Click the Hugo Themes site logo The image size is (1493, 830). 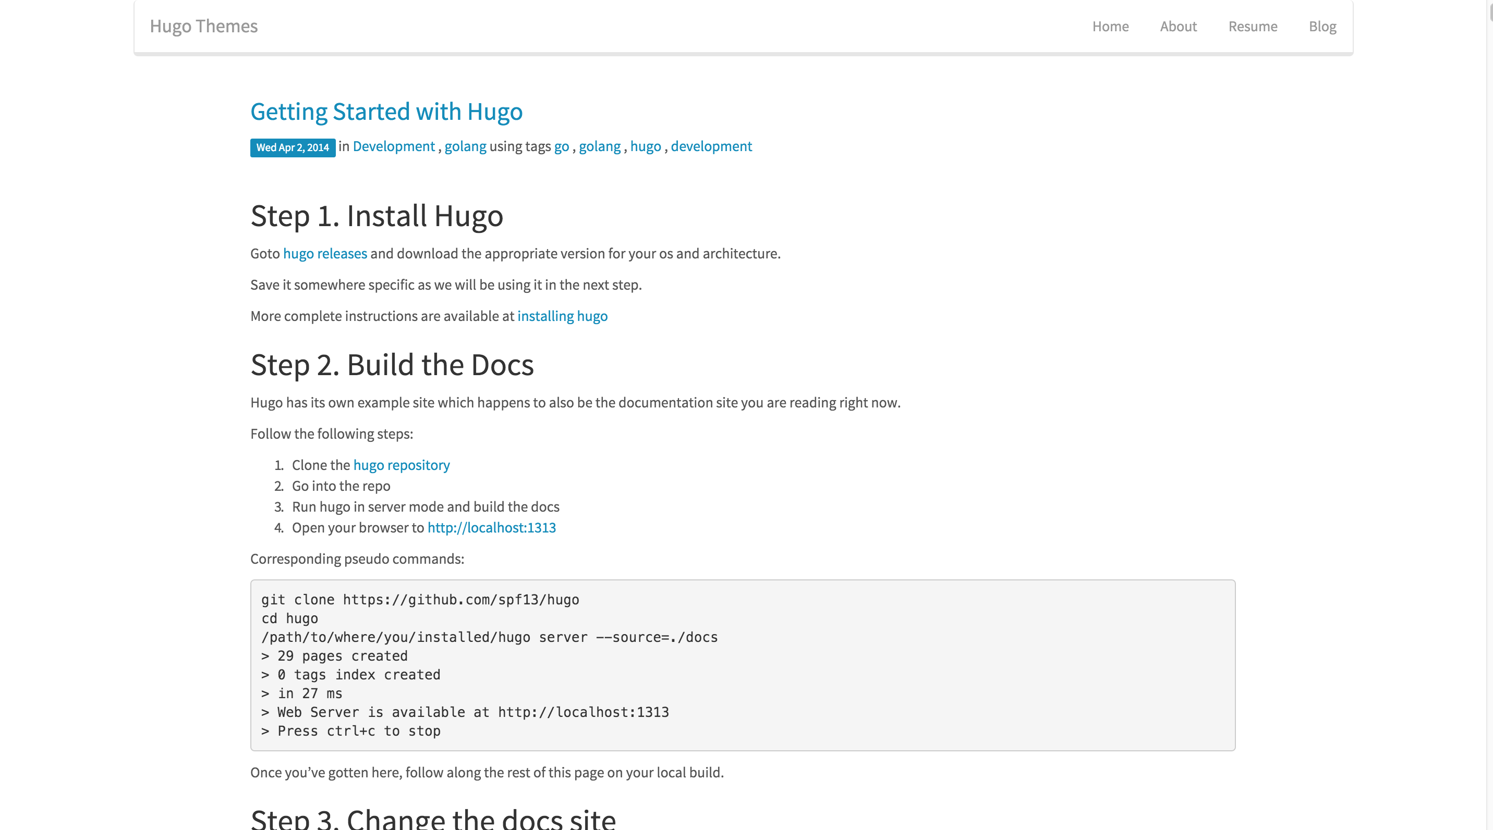coord(203,26)
